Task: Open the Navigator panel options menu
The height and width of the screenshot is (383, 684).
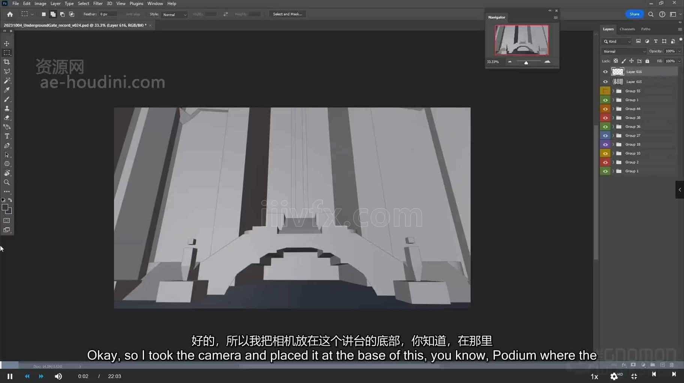Action: tap(556, 18)
